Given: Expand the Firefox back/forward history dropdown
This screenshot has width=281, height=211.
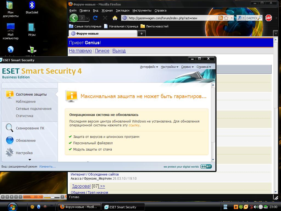Looking at the screenshot, I should coord(87,18).
